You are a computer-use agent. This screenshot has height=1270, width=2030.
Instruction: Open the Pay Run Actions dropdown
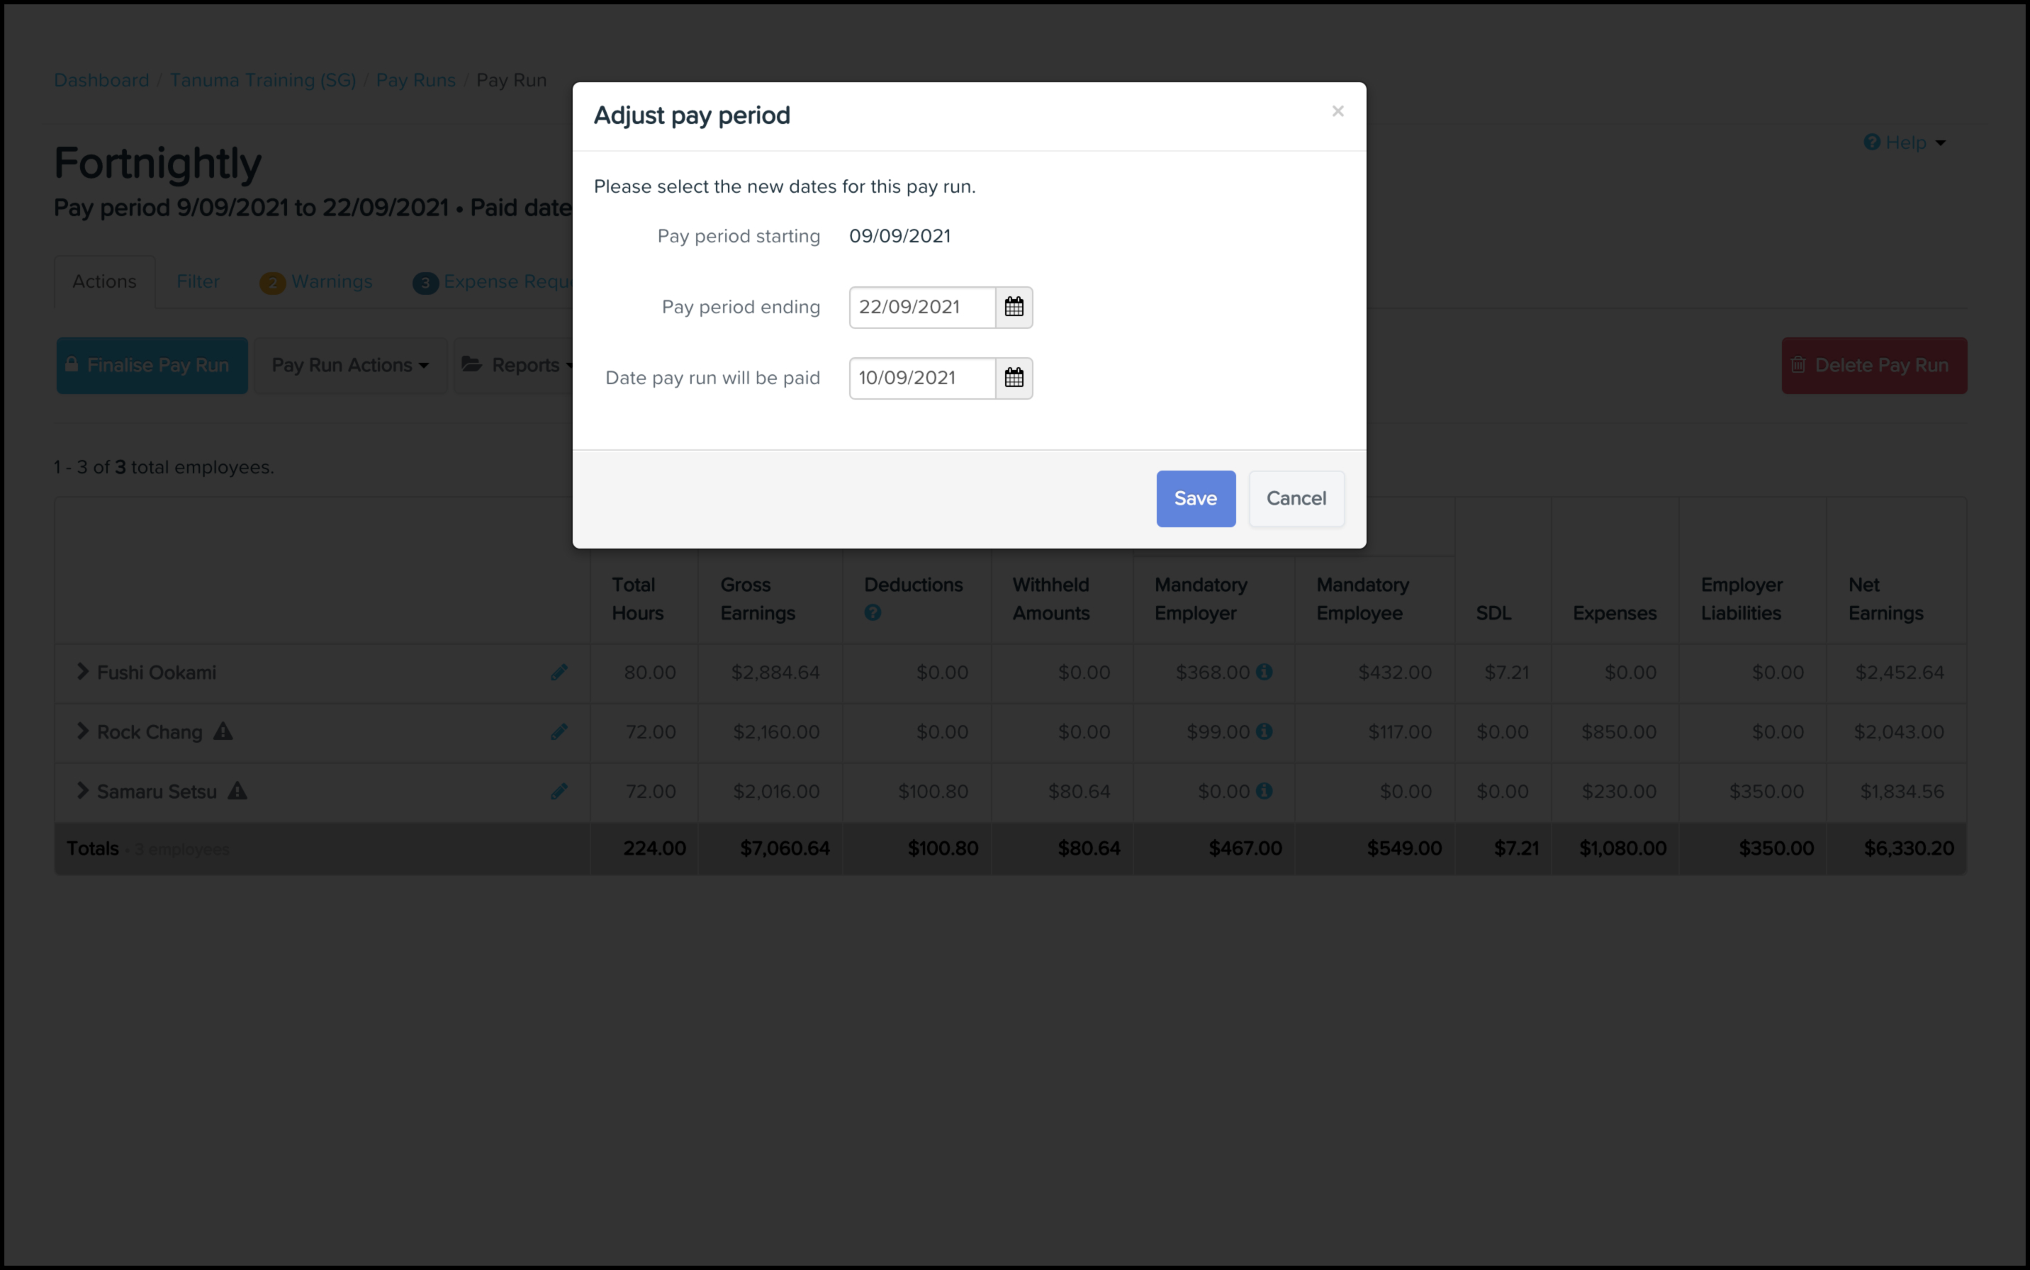click(350, 366)
